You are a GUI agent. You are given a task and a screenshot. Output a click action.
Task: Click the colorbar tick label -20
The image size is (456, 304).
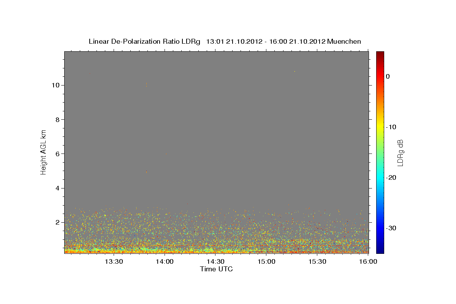click(x=391, y=177)
